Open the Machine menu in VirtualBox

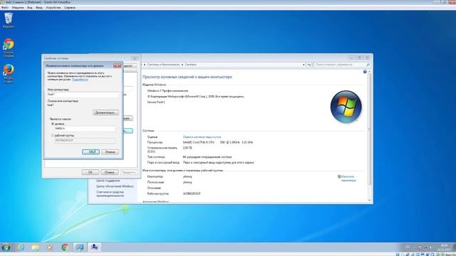(18, 8)
